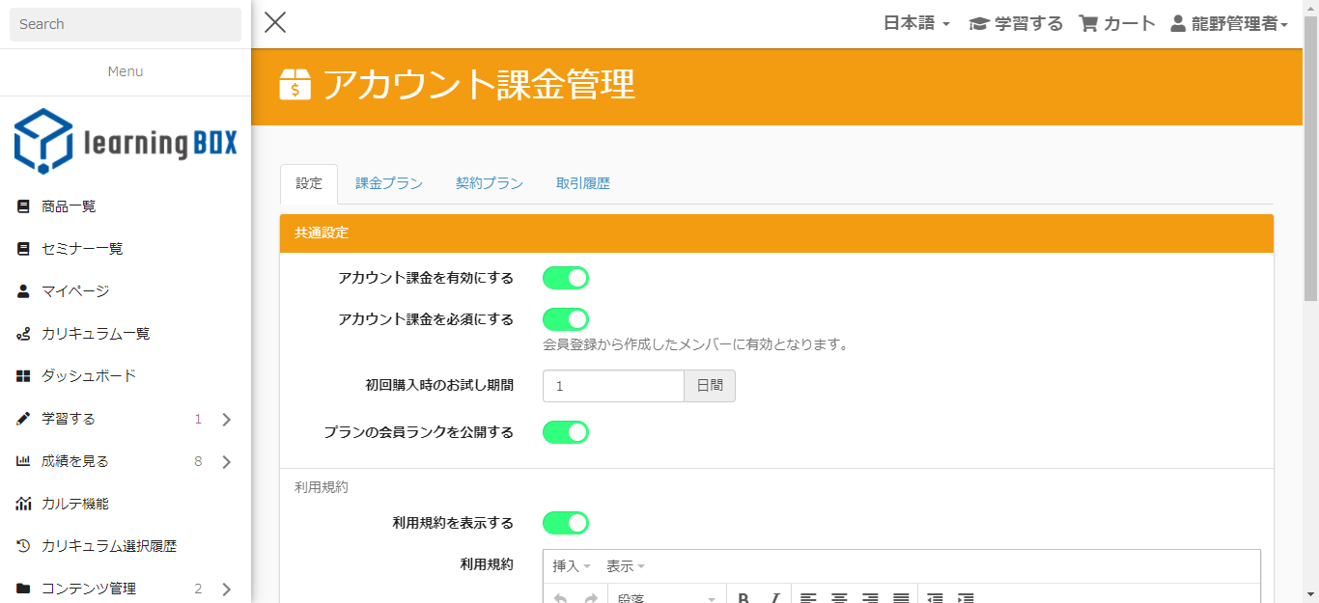
Task: Click the カルテ機能 chart icon
Action: tap(23, 504)
